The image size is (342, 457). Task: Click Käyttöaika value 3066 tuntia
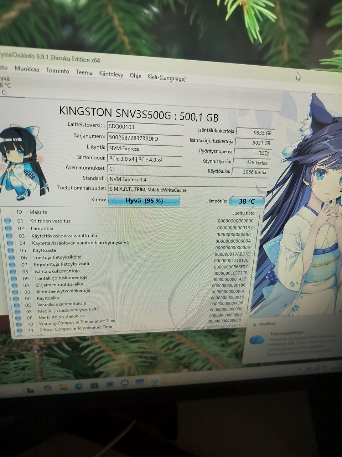pos(250,172)
